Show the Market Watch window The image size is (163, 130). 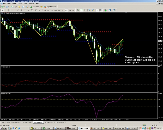click(12, 7)
